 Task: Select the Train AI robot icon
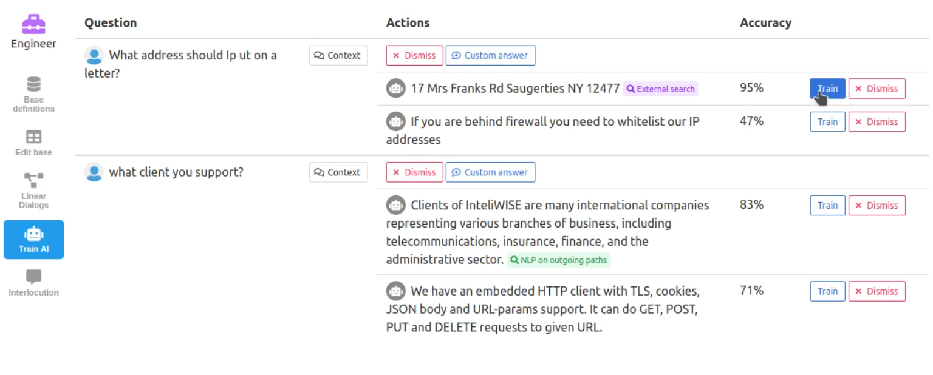point(33,234)
